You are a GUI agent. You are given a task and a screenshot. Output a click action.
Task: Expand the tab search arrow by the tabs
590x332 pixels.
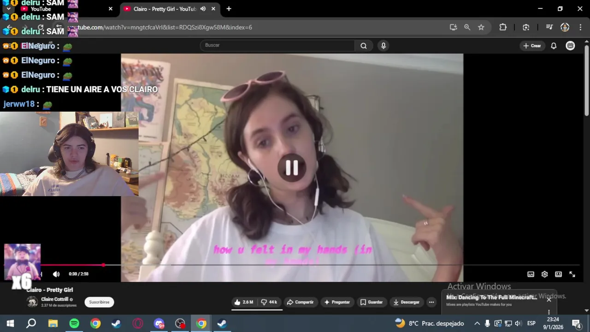(8, 9)
